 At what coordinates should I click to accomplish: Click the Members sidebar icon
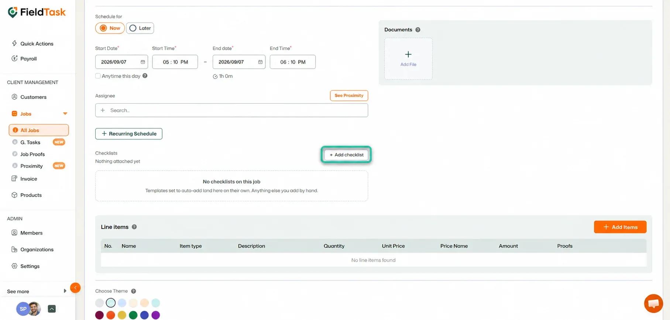(14, 233)
